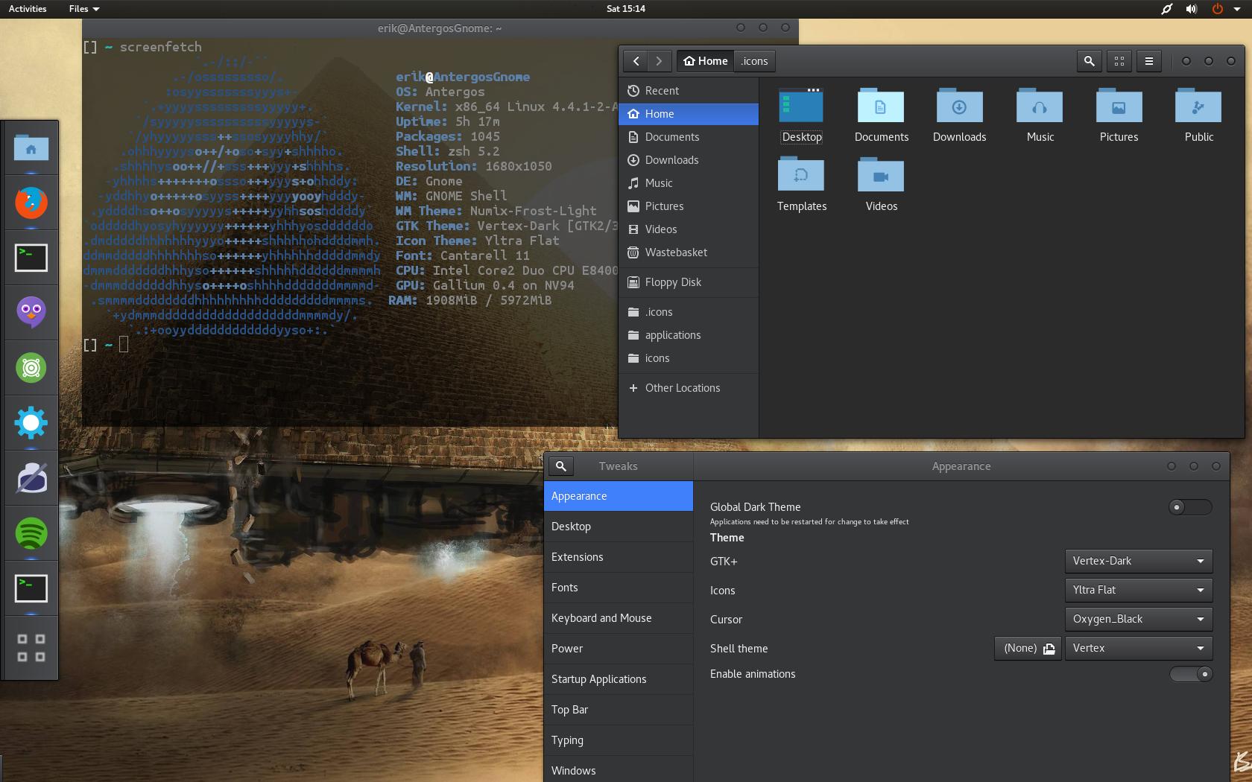Select Extensions in Tweaks sidebar
Image resolution: width=1252 pixels, height=782 pixels.
click(619, 557)
